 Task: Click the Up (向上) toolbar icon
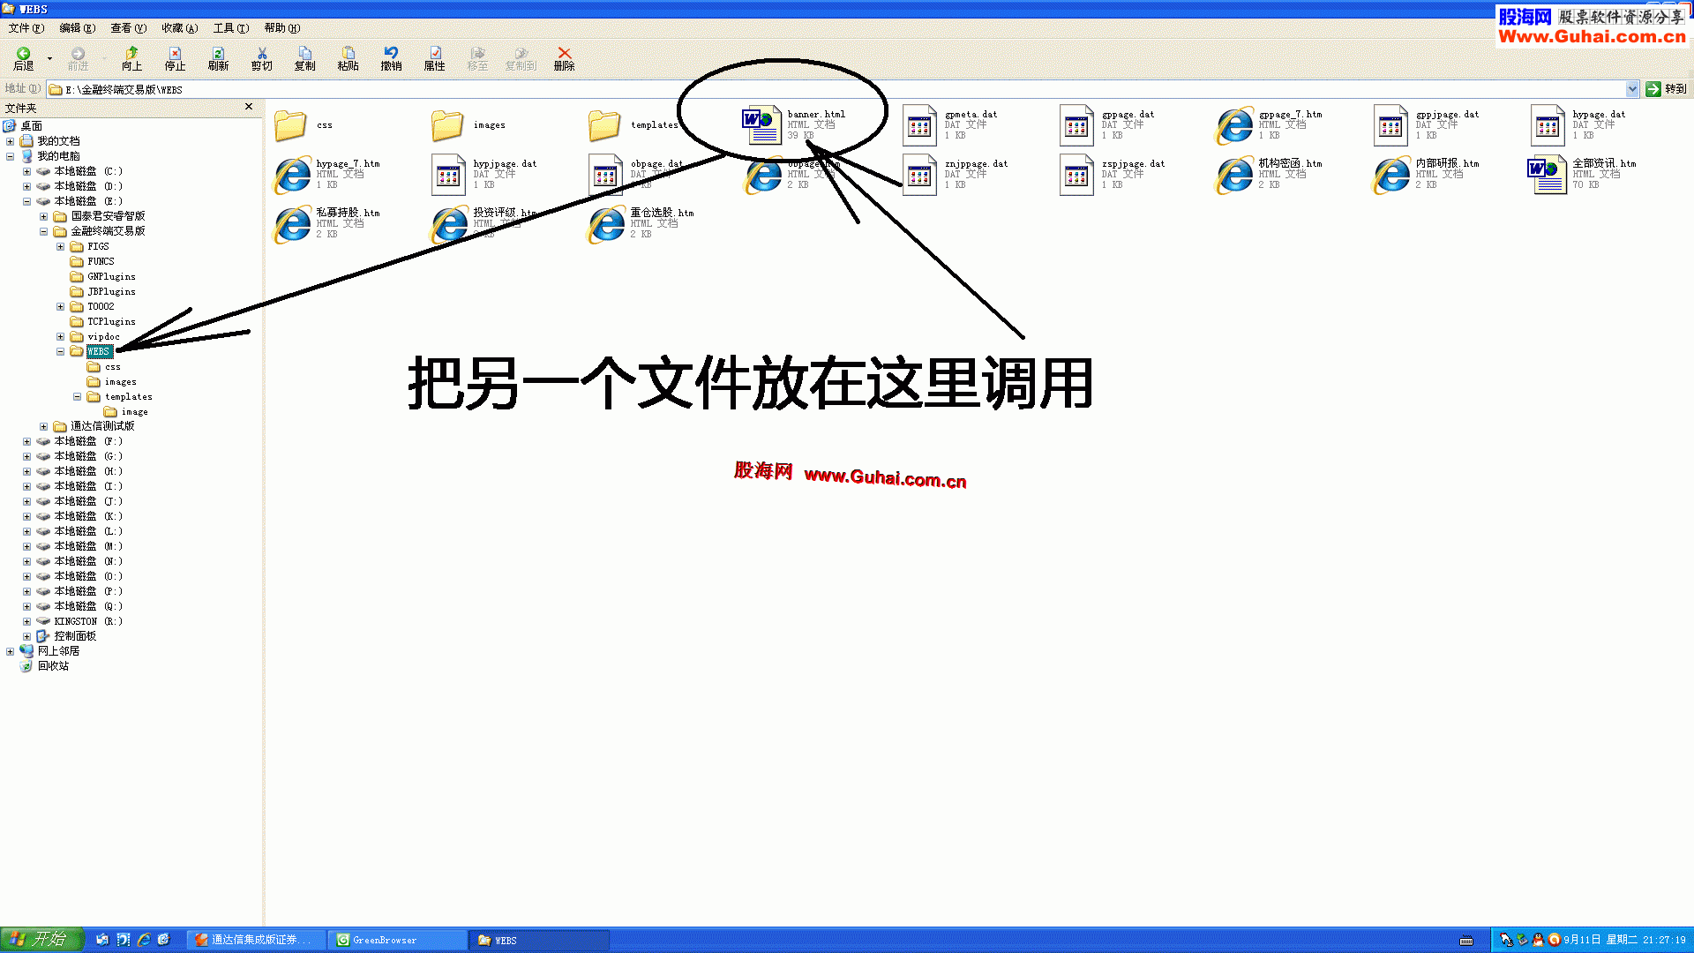[131, 59]
